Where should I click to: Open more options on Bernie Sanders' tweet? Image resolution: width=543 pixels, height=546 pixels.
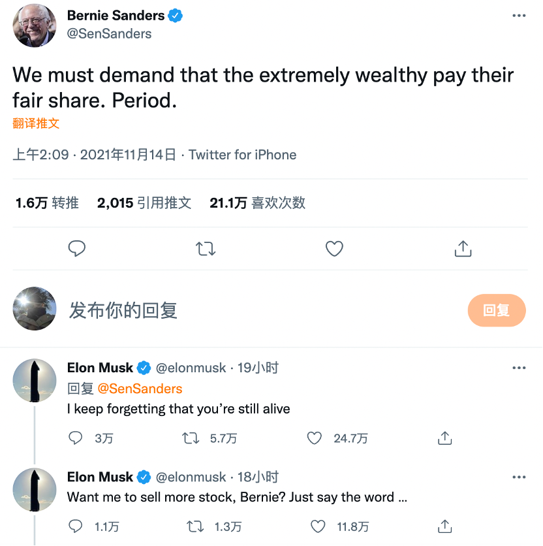point(519,16)
